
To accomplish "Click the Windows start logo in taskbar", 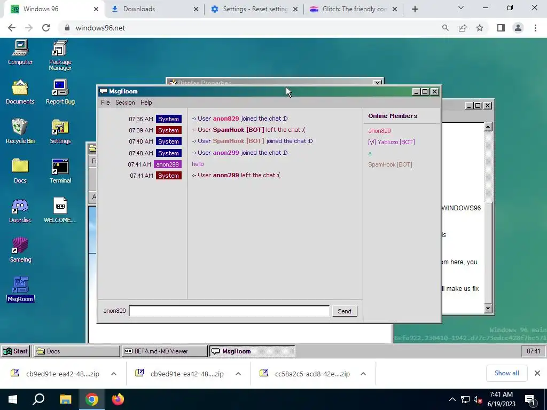I will (x=13, y=399).
